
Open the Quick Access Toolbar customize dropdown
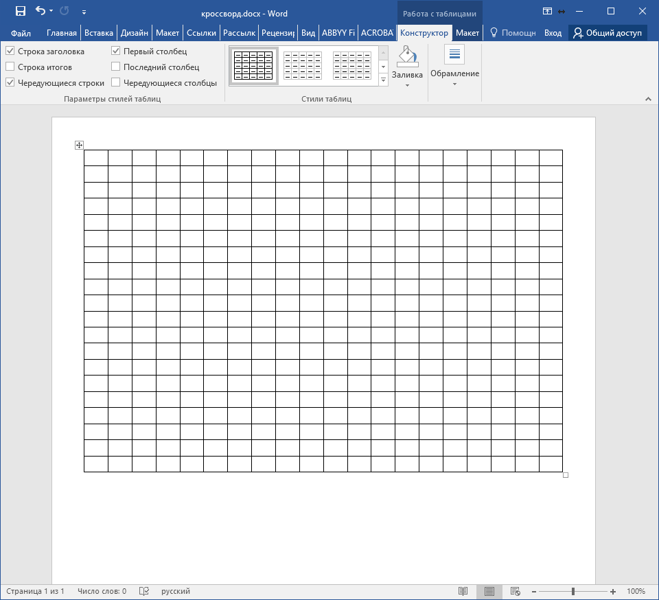click(x=84, y=12)
